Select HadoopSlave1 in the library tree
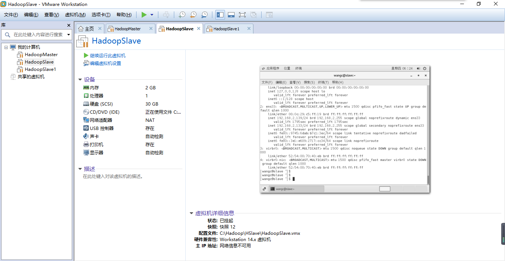Screen dimensions: 505x261 pyautogui.click(x=40, y=69)
